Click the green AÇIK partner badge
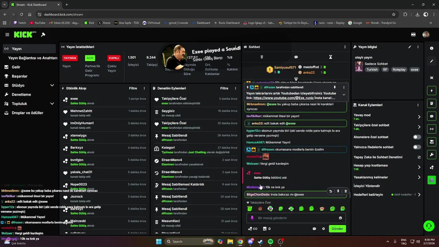Image resolution: width=439 pixels, height=247 pixels. point(90,58)
